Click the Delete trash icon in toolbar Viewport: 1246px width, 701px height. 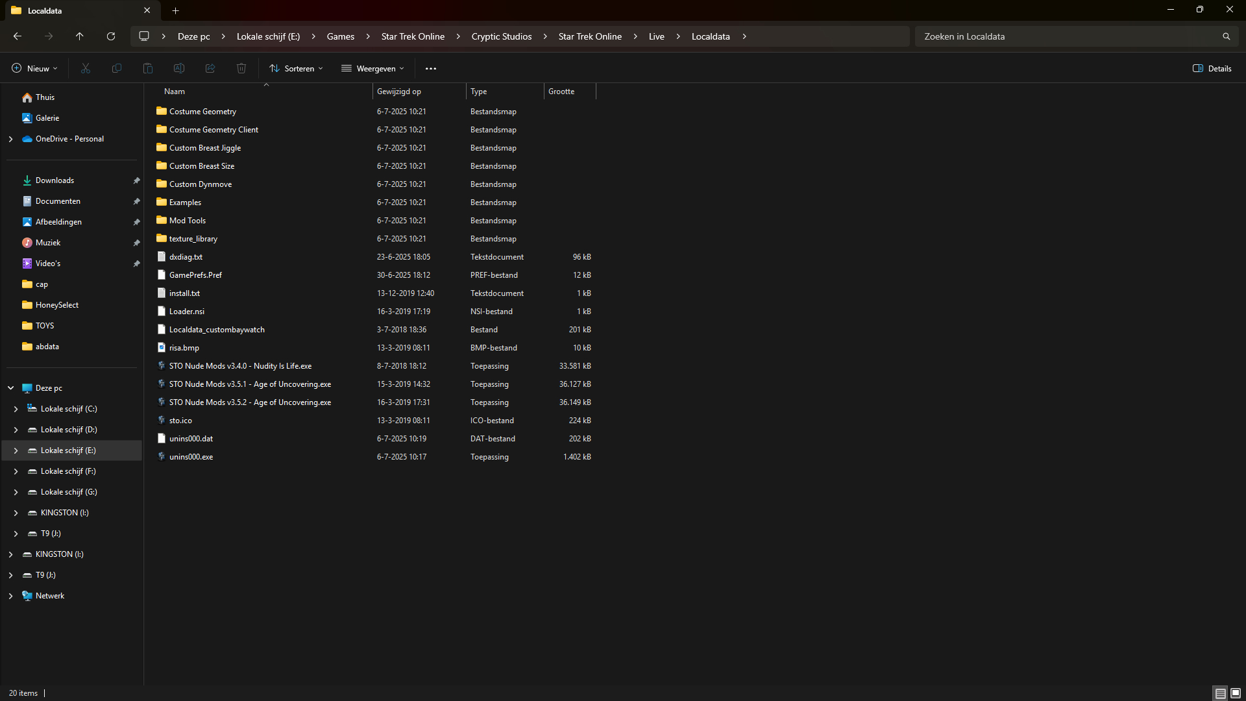pyautogui.click(x=241, y=68)
